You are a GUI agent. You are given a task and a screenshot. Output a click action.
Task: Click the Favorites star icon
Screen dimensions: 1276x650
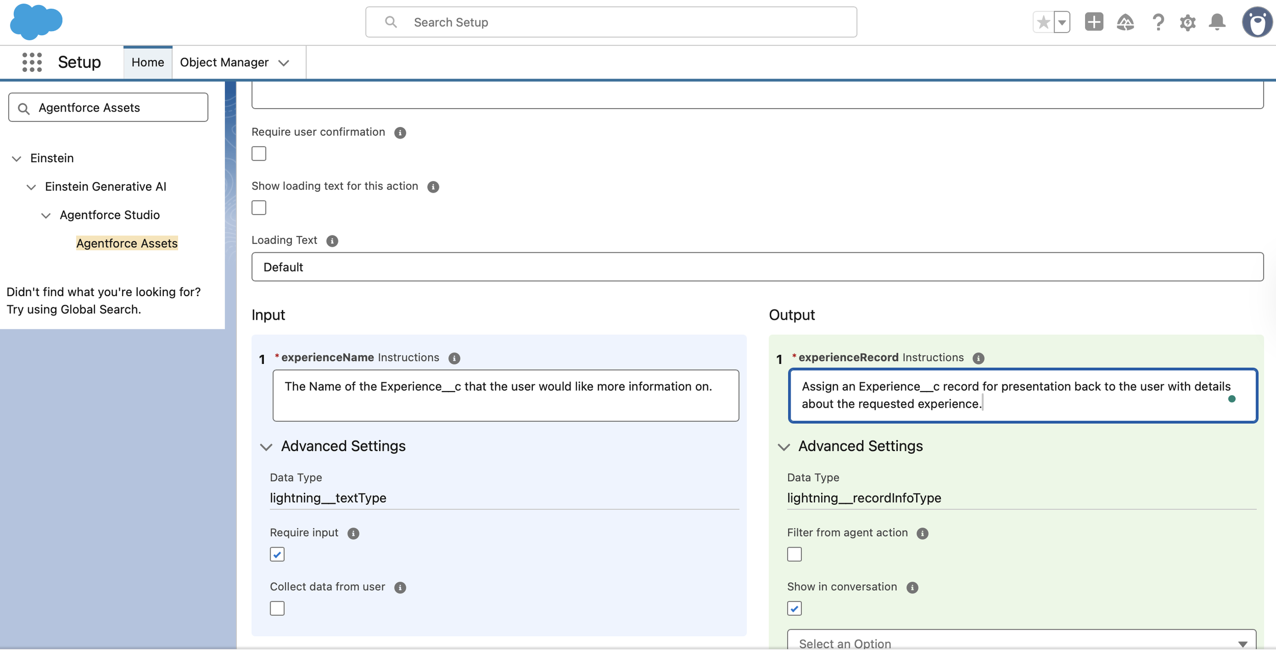(x=1043, y=22)
